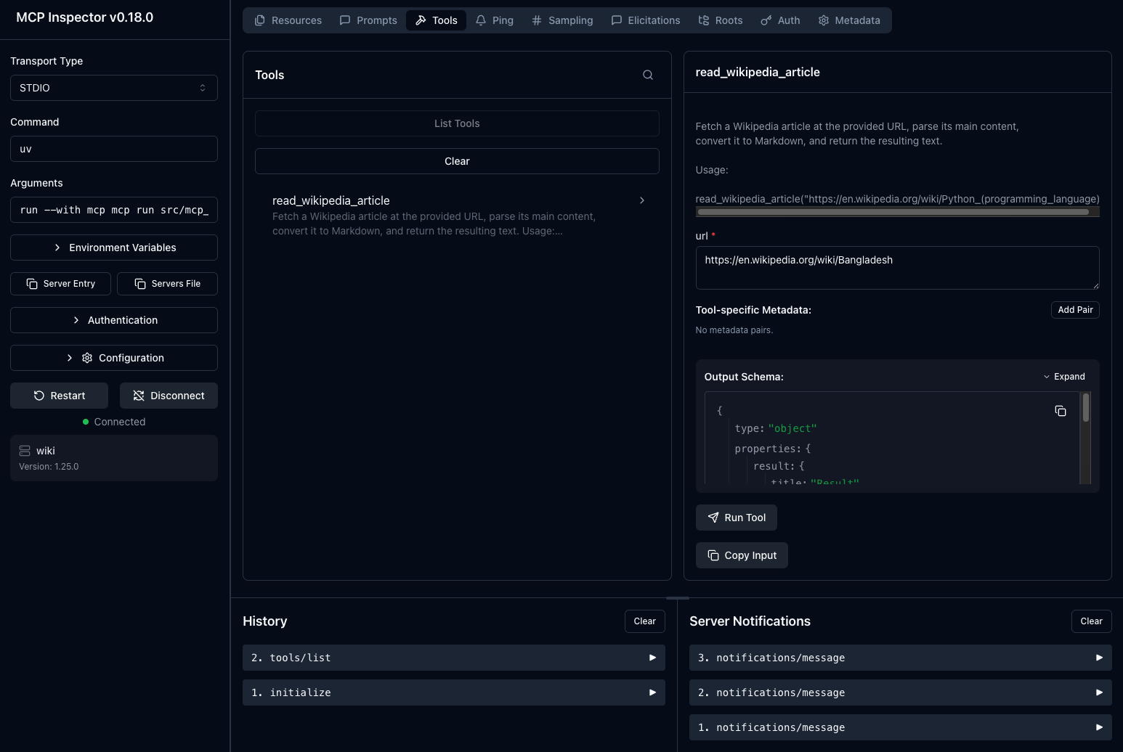This screenshot has height=752, width=1123.
Task: Open the Elicitations tab
Action: point(645,20)
